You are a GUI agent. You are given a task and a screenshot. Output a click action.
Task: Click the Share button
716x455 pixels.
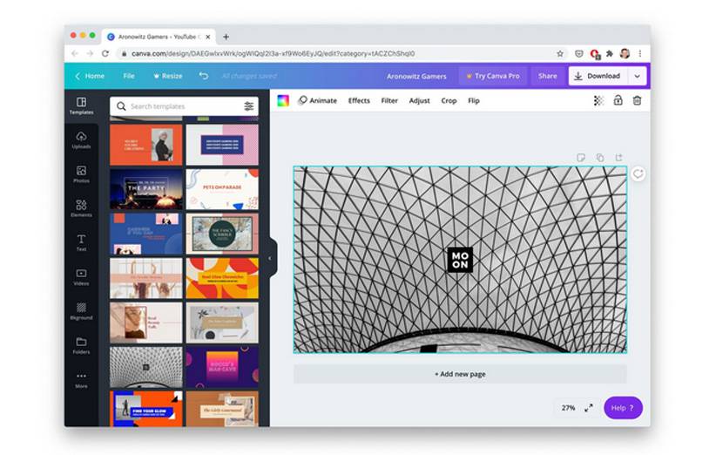coord(547,76)
